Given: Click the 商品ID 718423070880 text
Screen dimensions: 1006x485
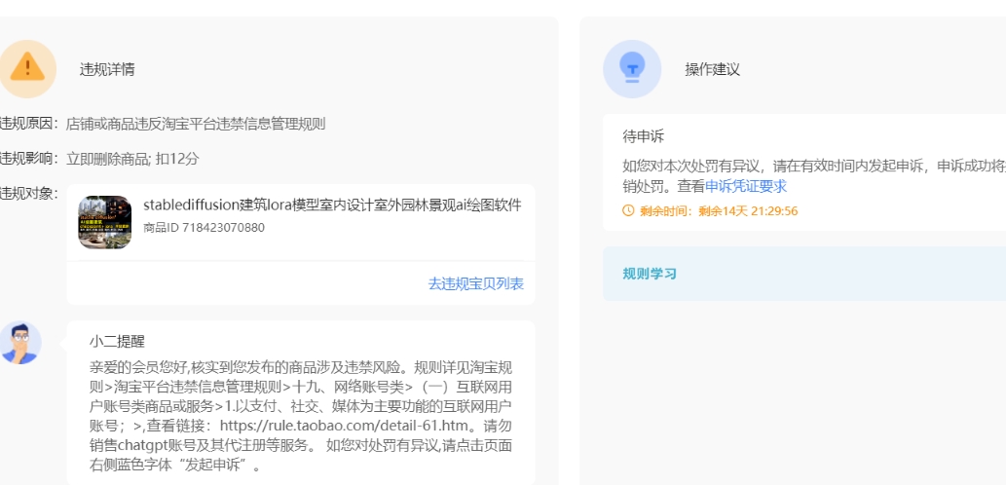Looking at the screenshot, I should (204, 228).
